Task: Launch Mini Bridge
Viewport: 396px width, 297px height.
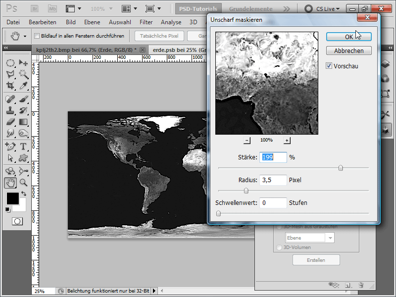Action: coord(52,9)
